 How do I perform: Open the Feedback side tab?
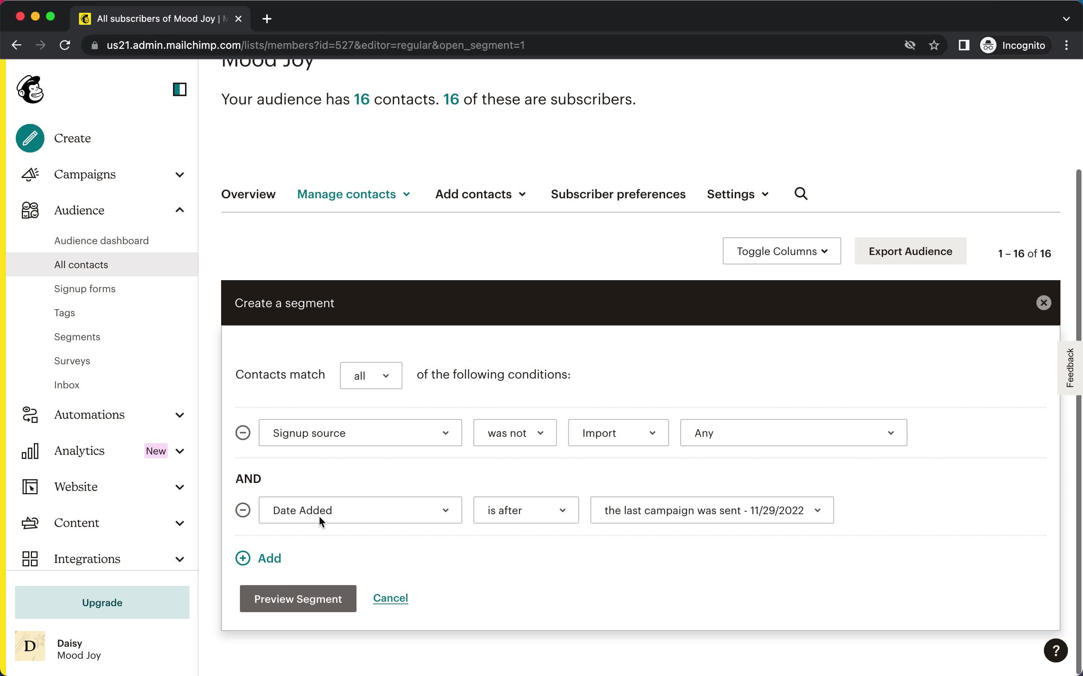(x=1070, y=368)
